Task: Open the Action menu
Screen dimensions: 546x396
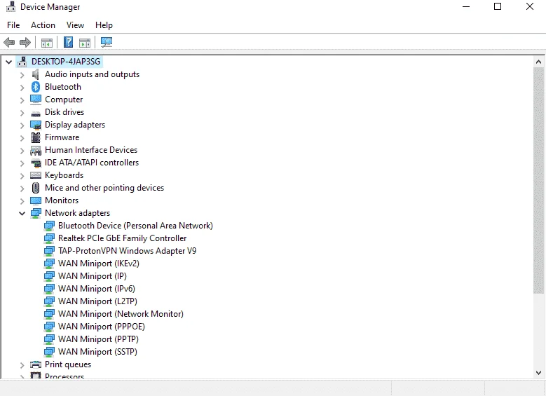Action: click(x=43, y=25)
